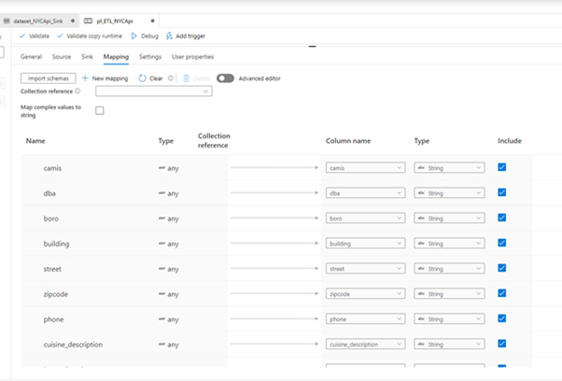Open the dba String type dropdown

point(449,192)
